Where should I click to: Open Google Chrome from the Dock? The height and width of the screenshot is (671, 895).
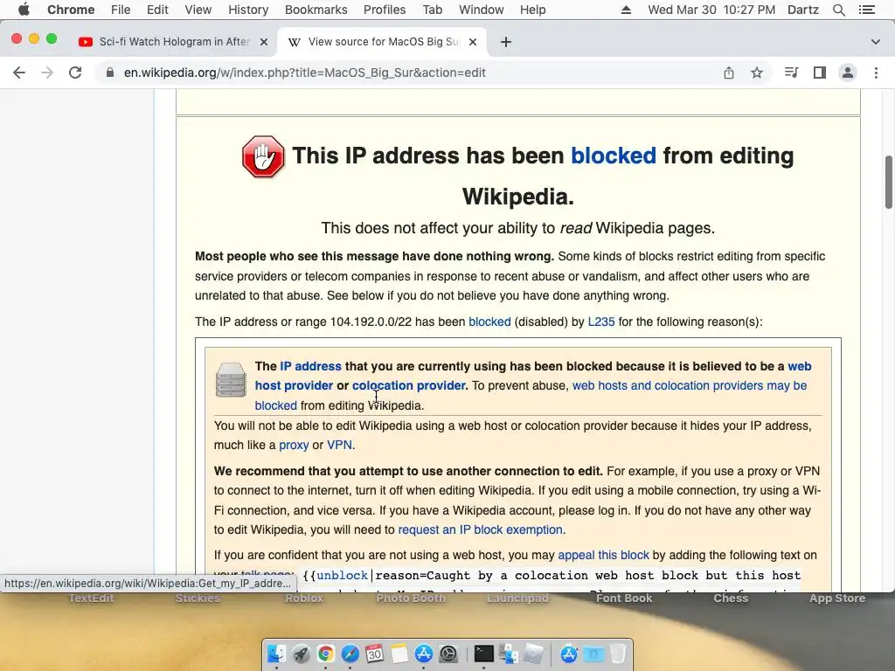[x=325, y=654]
